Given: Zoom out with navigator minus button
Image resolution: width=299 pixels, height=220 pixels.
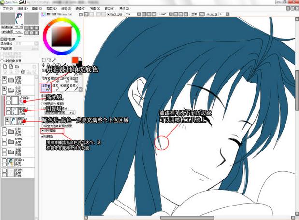Looking at the screenshot, I should 27,28.
